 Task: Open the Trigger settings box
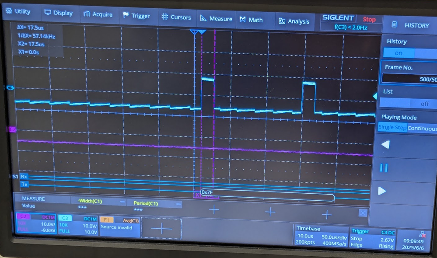pyautogui.click(x=372, y=238)
